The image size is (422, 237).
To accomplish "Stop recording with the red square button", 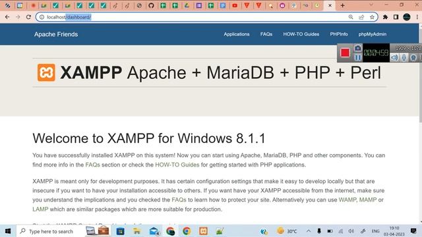I will tap(345, 53).
